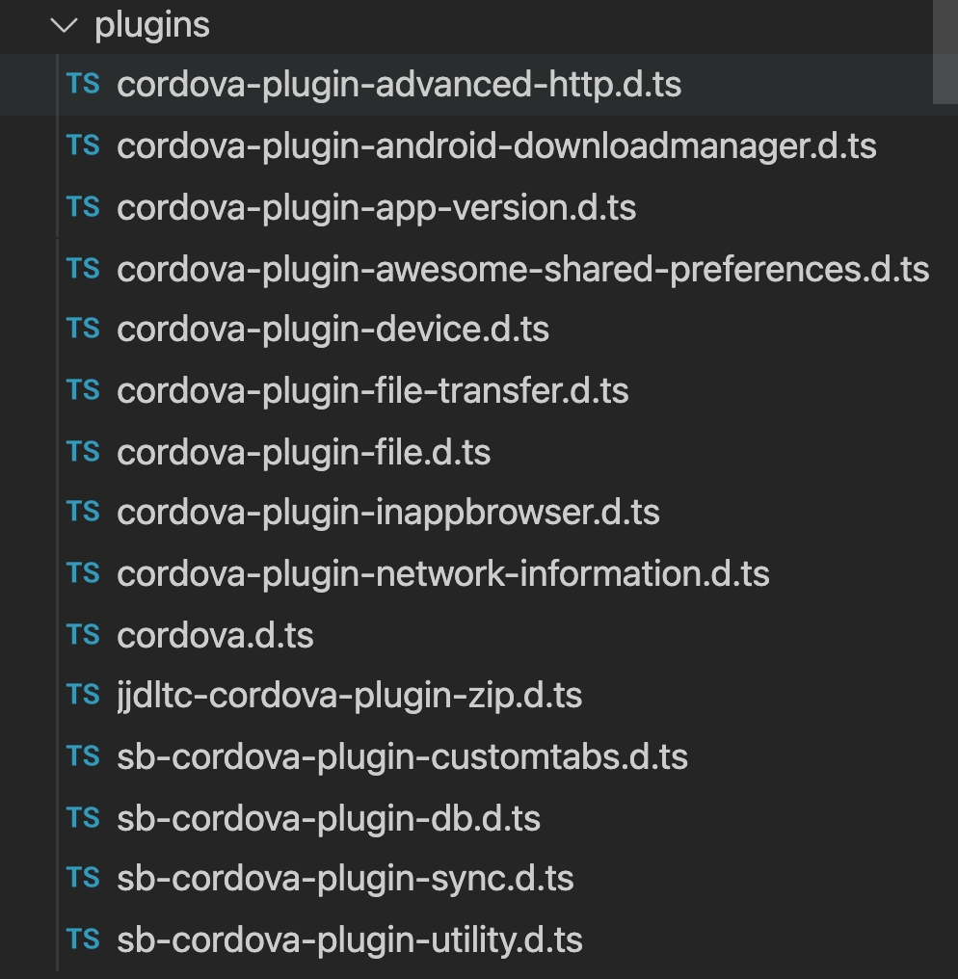958x979 pixels.
Task: Open cordova-plugin-inappbrowser.d.ts file
Action: 387,513
